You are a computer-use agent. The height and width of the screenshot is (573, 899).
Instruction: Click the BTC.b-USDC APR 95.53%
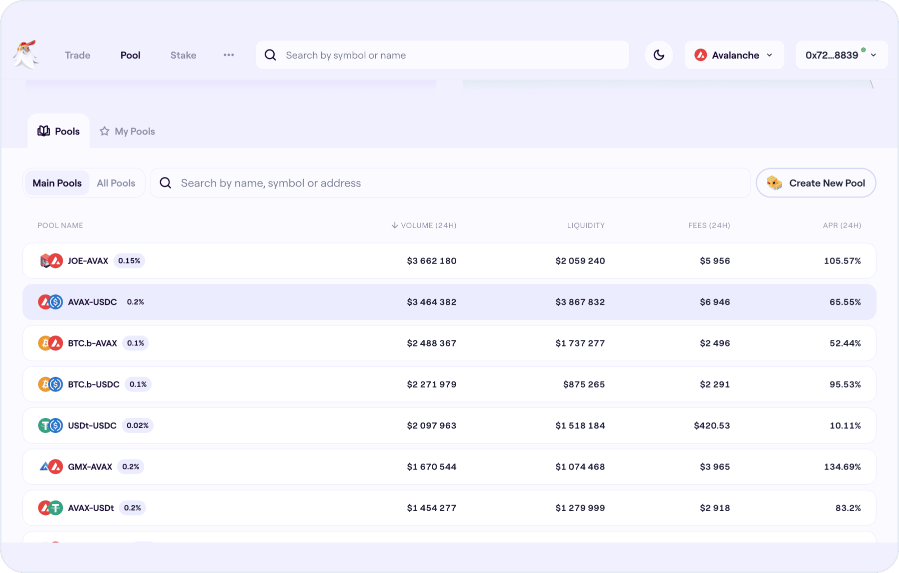[x=845, y=384]
